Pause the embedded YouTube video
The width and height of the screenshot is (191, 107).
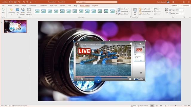(78, 79)
